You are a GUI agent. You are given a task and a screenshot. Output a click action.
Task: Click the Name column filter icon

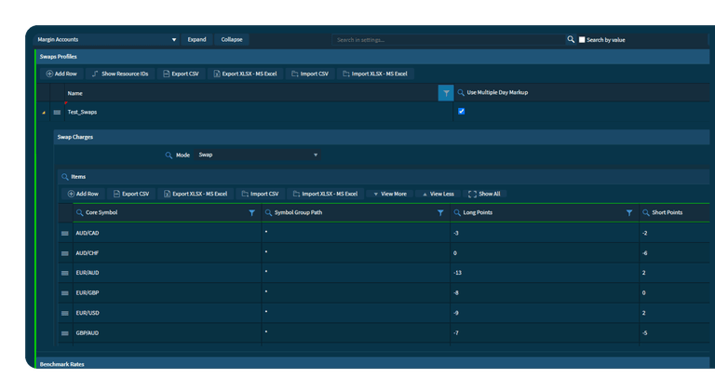(446, 93)
